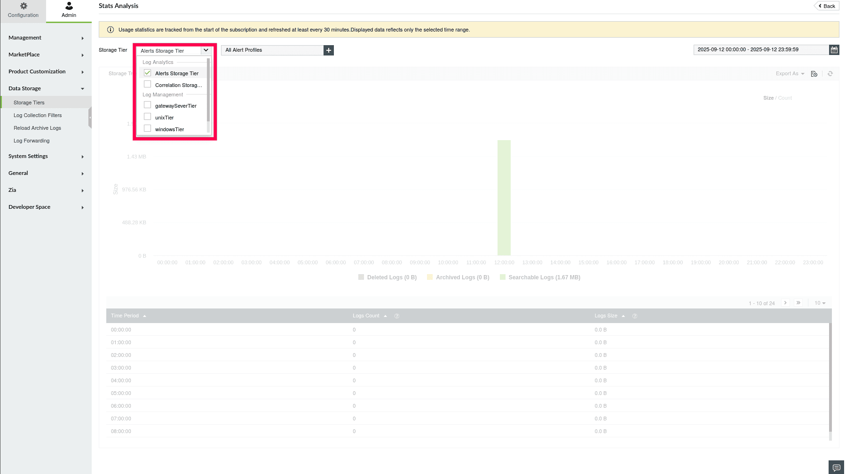Open Reload Archive Logs page
Image resolution: width=846 pixels, height=474 pixels.
[37, 128]
